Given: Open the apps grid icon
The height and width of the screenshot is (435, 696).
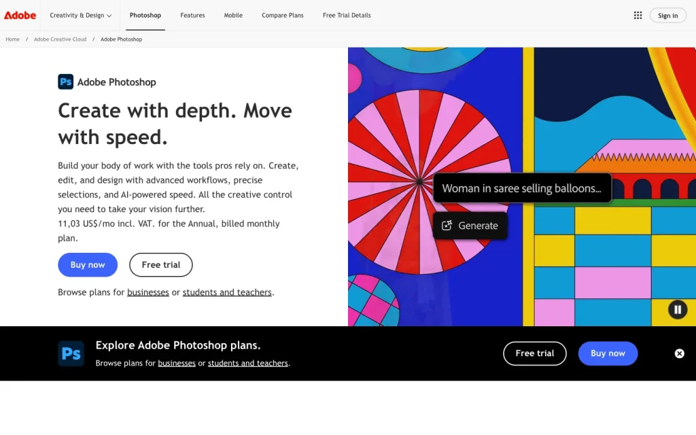Looking at the screenshot, I should click(638, 15).
